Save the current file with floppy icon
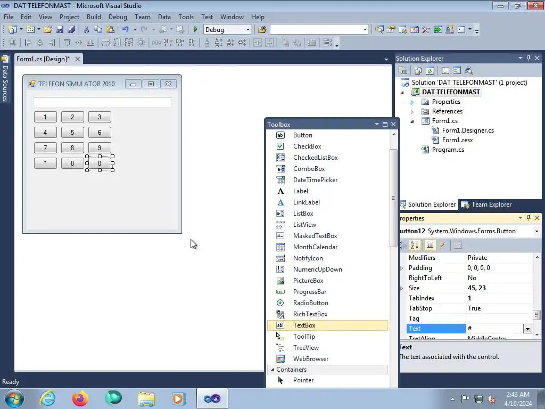Screen dimensions: 545x409 (x=60, y=30)
